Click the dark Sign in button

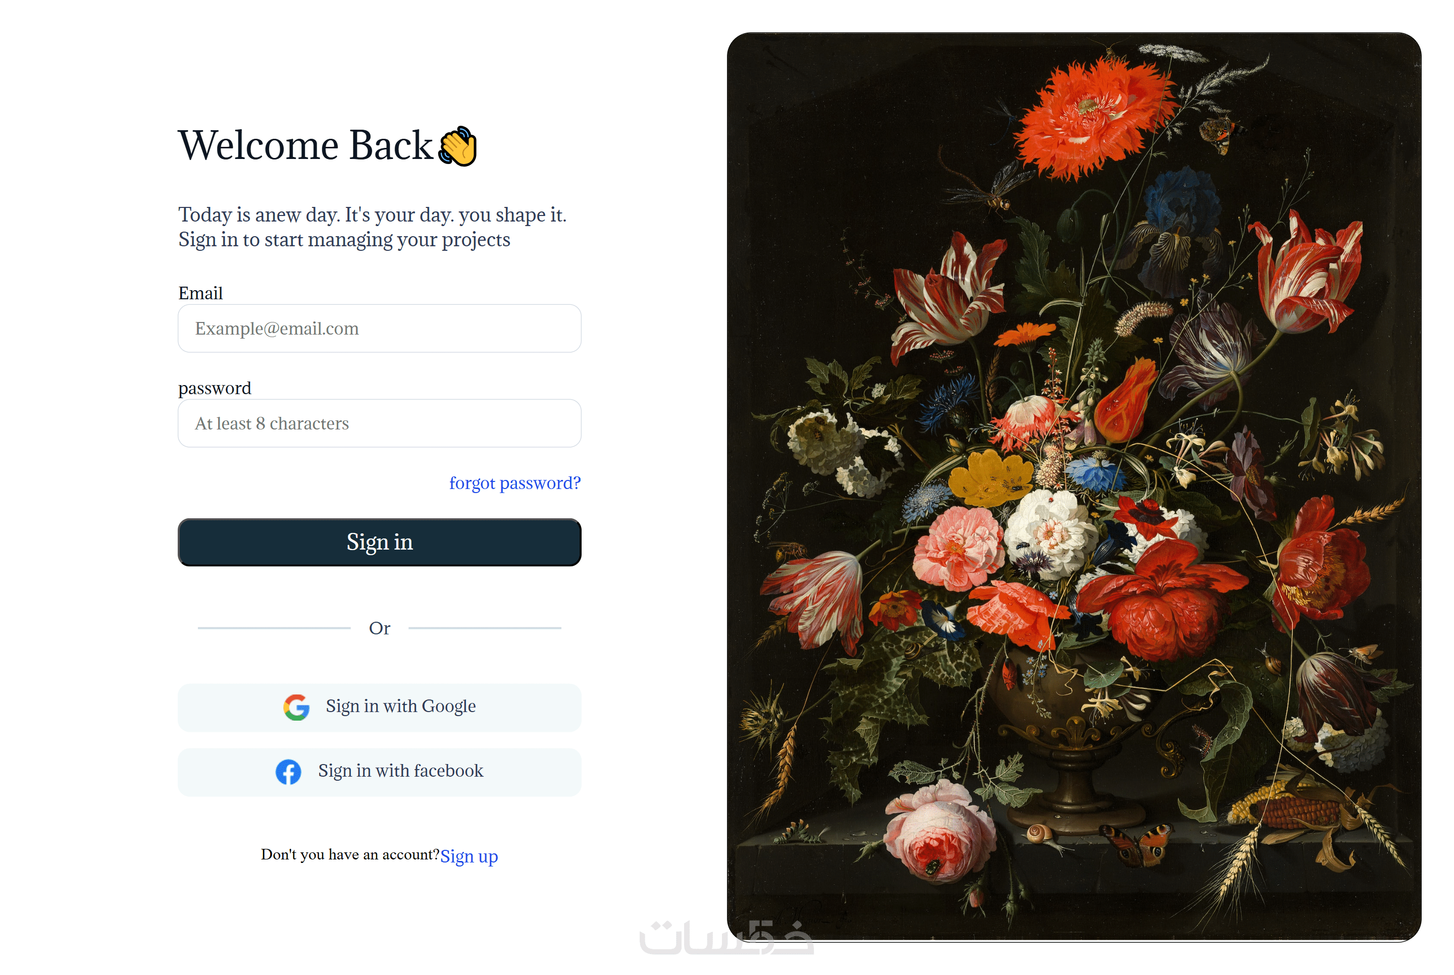pyautogui.click(x=379, y=542)
